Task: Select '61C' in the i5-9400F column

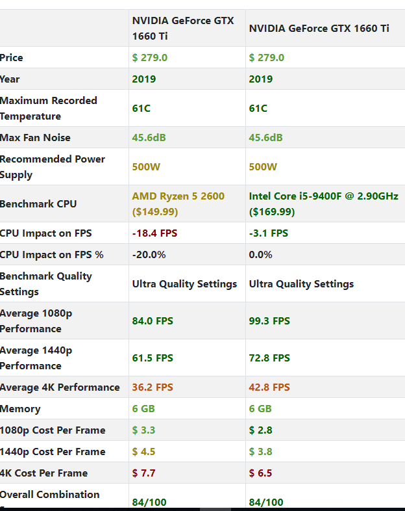Action: point(258,108)
